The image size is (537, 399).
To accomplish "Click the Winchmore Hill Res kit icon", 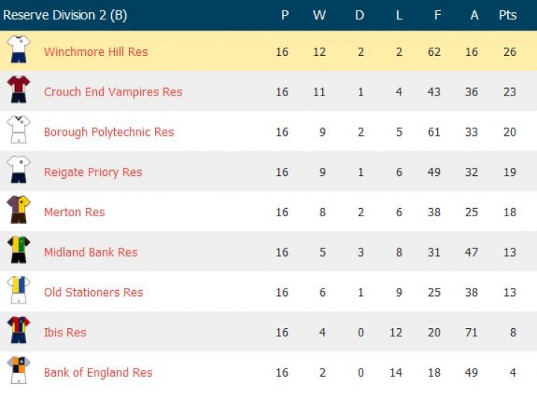I will coord(18,49).
